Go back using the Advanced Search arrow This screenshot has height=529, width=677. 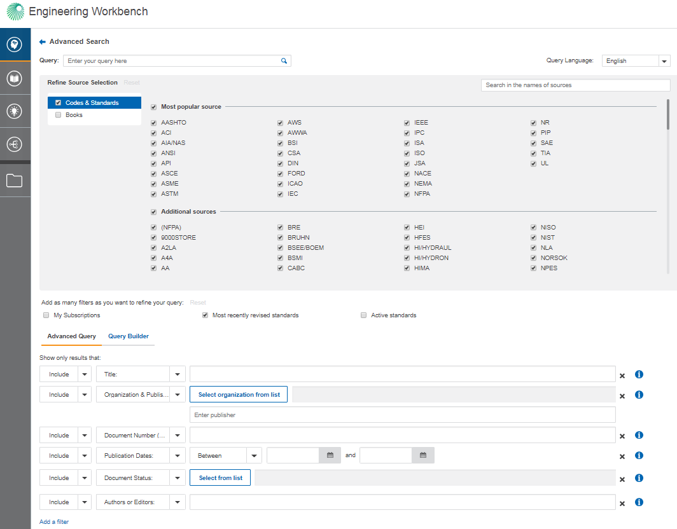42,42
